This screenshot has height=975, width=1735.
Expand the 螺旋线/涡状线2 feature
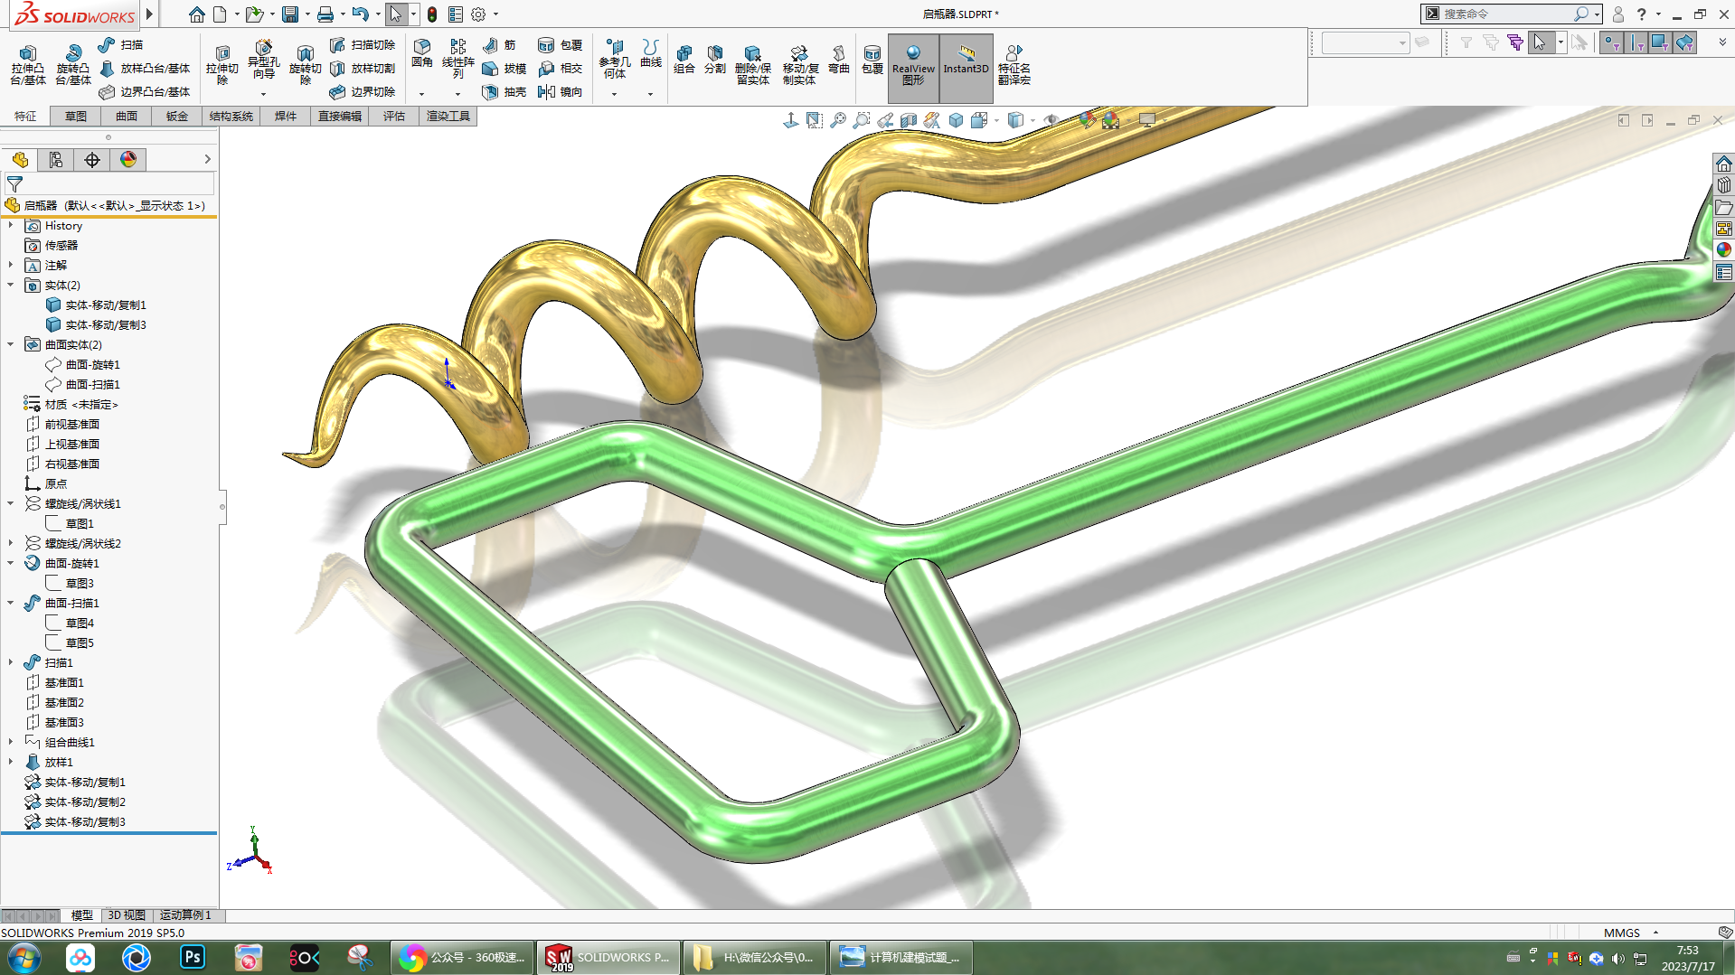11,544
